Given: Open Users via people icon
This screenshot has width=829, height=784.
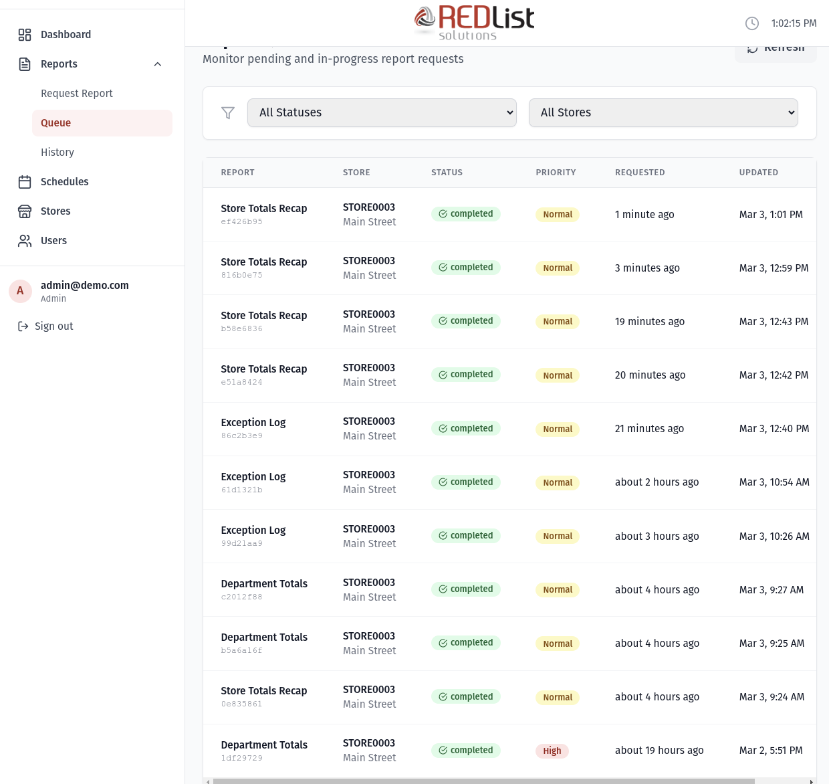Looking at the screenshot, I should click(25, 240).
